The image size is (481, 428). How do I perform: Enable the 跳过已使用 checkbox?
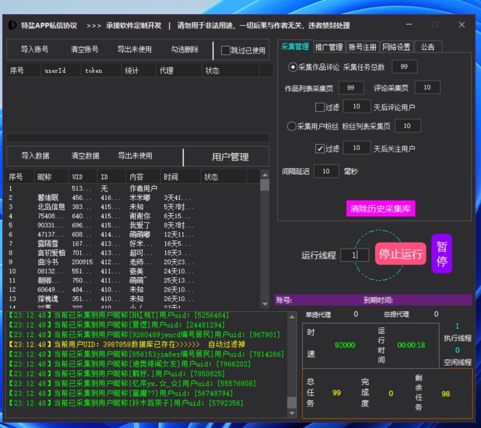click(x=225, y=50)
